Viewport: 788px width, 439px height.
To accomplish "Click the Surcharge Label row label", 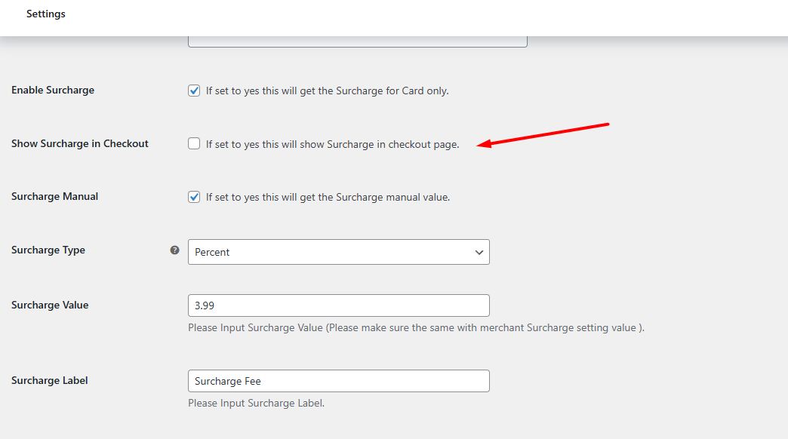I will 49,381.
